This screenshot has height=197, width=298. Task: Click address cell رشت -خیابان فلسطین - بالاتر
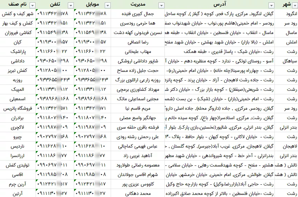(x=220, y=193)
